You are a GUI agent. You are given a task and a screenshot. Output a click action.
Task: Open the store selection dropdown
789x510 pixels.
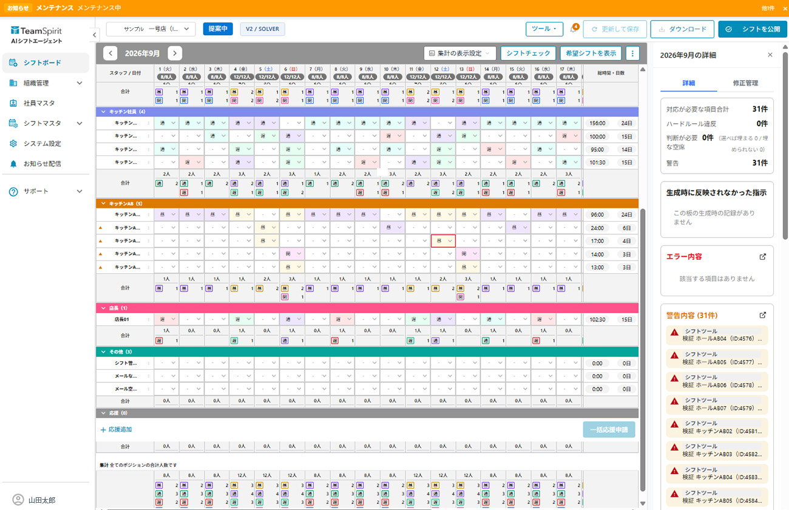pyautogui.click(x=151, y=29)
